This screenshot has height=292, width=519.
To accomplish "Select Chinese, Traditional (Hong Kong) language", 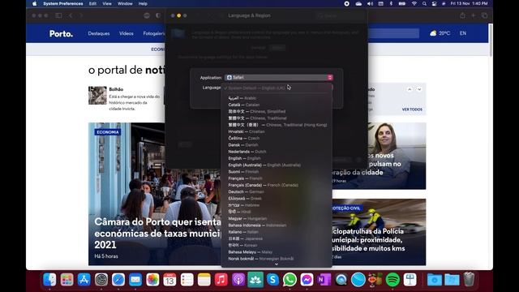I will pyautogui.click(x=277, y=125).
